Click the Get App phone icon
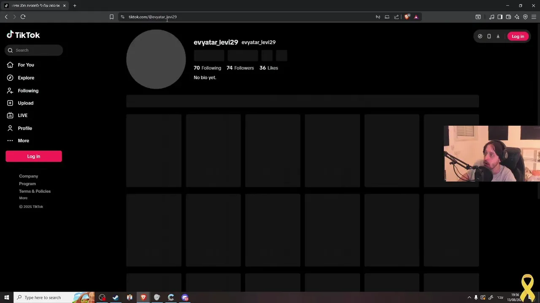 [489, 36]
